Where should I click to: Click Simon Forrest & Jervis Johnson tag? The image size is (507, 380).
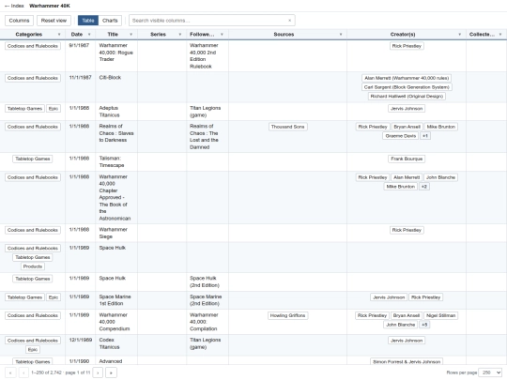407,361
